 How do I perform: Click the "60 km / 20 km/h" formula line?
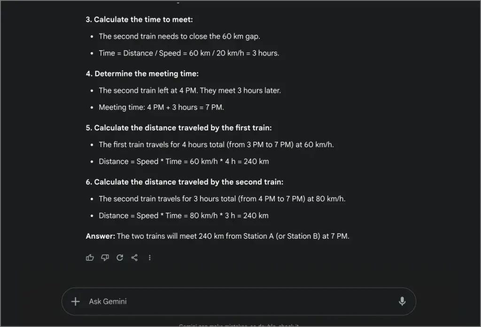(x=189, y=53)
